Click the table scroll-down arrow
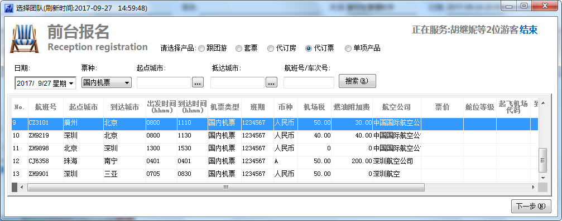The width and height of the screenshot is (562, 221). (x=543, y=178)
